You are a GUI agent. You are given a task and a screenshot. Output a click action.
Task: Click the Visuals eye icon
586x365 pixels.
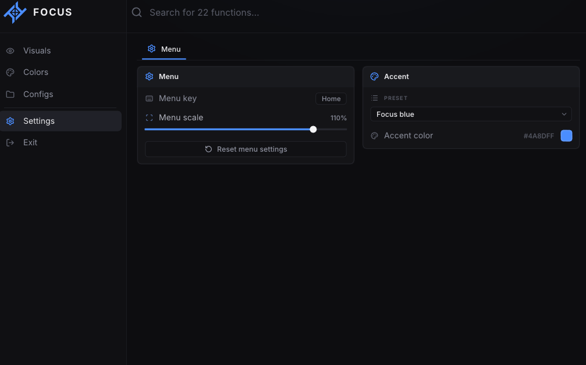click(x=10, y=51)
